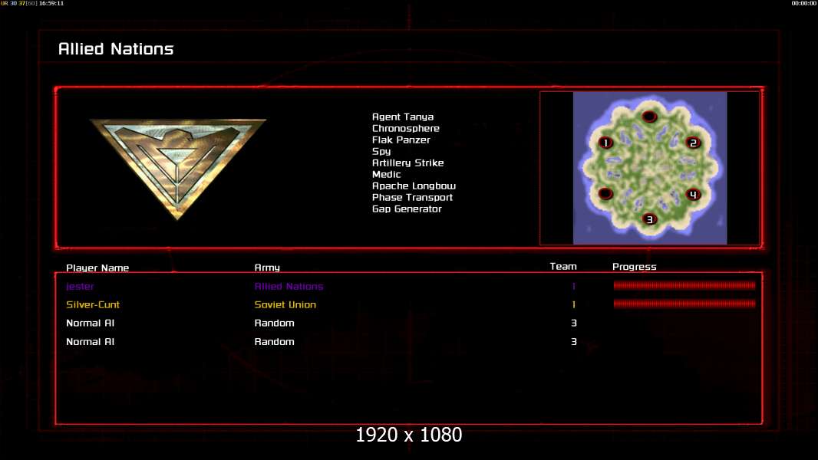
Task: Click the Allied Nations title heading
Action: (x=116, y=49)
